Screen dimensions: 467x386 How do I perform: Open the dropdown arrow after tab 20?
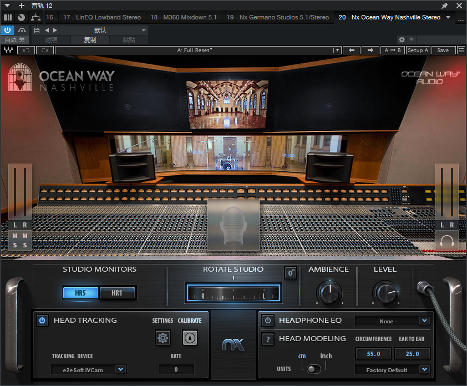[x=448, y=17]
